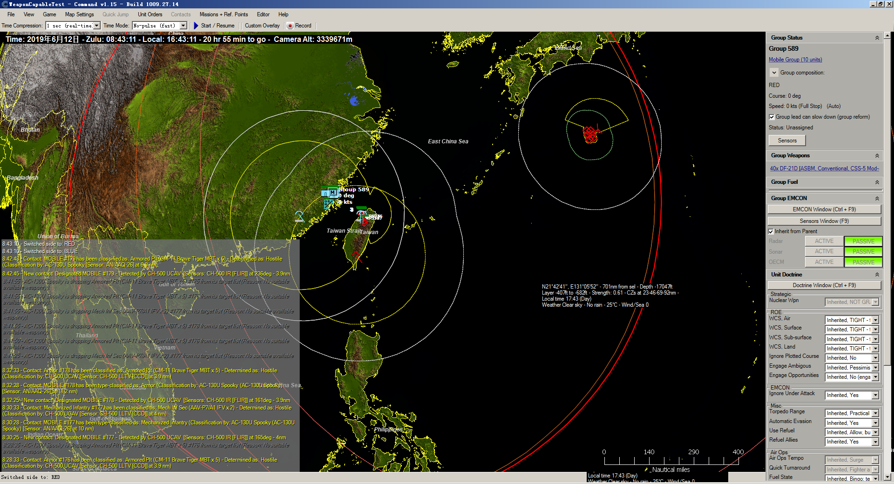
Task: Open the Unit Orders menu
Action: [x=150, y=14]
